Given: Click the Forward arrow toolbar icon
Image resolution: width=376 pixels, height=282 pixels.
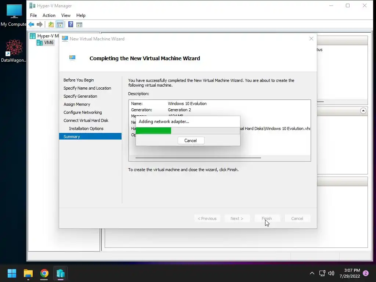Looking at the screenshot, I should click(x=40, y=25).
